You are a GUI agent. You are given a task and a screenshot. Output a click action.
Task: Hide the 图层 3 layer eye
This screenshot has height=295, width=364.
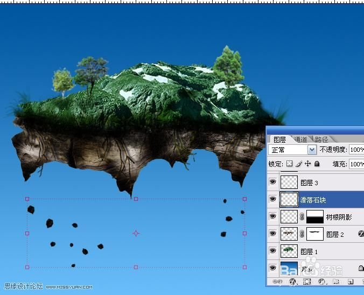(x=273, y=182)
